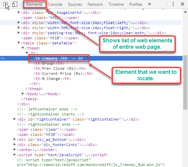Select the Group th element line
The width and height of the screenshot is (188, 167).
point(49,63)
